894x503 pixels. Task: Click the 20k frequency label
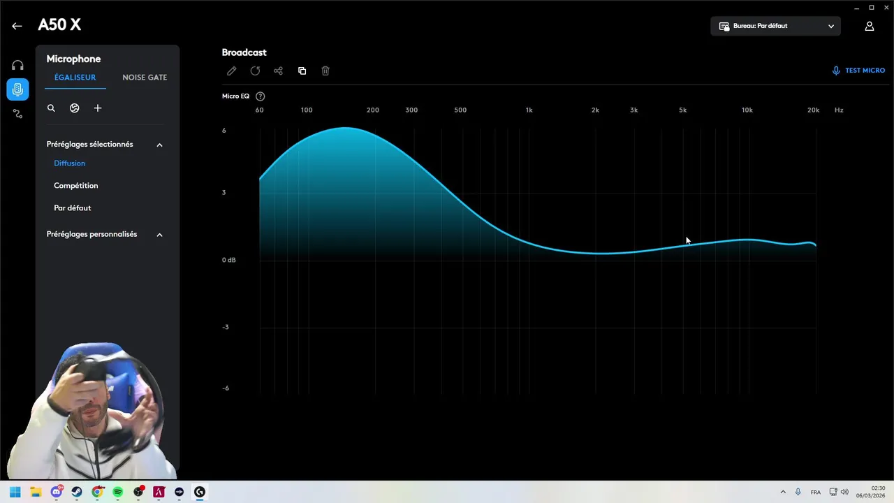pos(814,110)
